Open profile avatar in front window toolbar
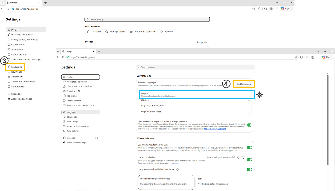 (313, 57)
